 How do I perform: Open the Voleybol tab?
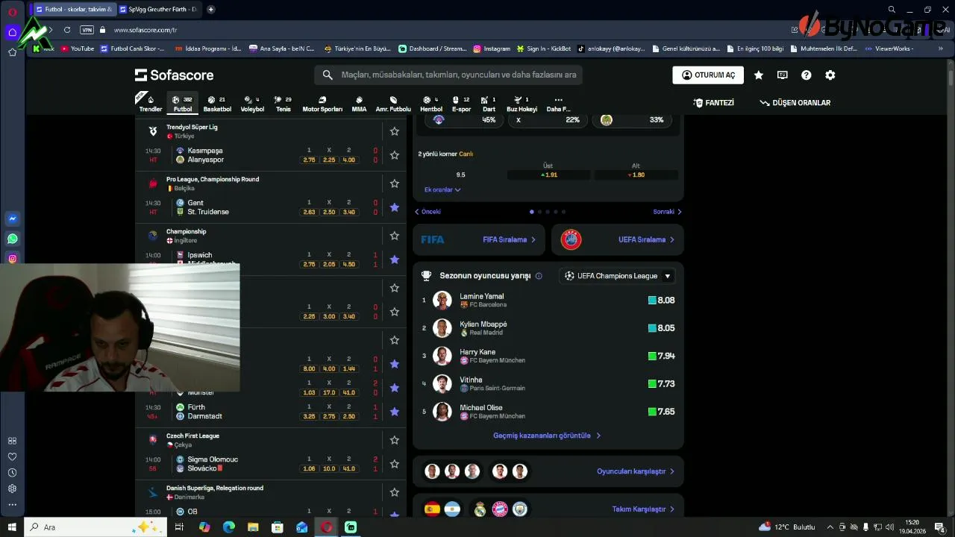(x=252, y=104)
